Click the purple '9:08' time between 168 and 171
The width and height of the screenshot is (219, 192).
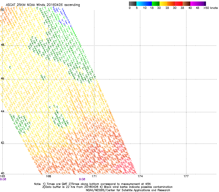tap(82, 179)
